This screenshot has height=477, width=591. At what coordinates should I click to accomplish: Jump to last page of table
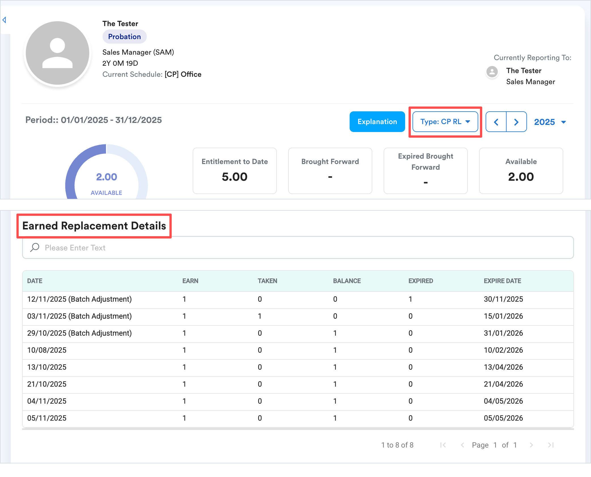click(551, 445)
